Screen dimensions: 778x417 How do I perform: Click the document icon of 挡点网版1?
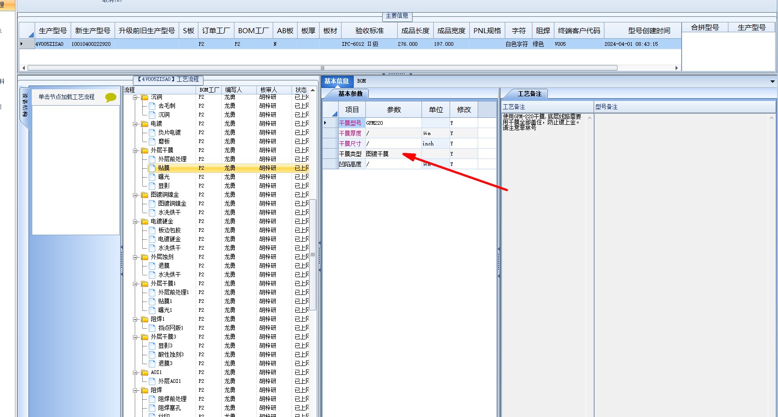(x=152, y=328)
